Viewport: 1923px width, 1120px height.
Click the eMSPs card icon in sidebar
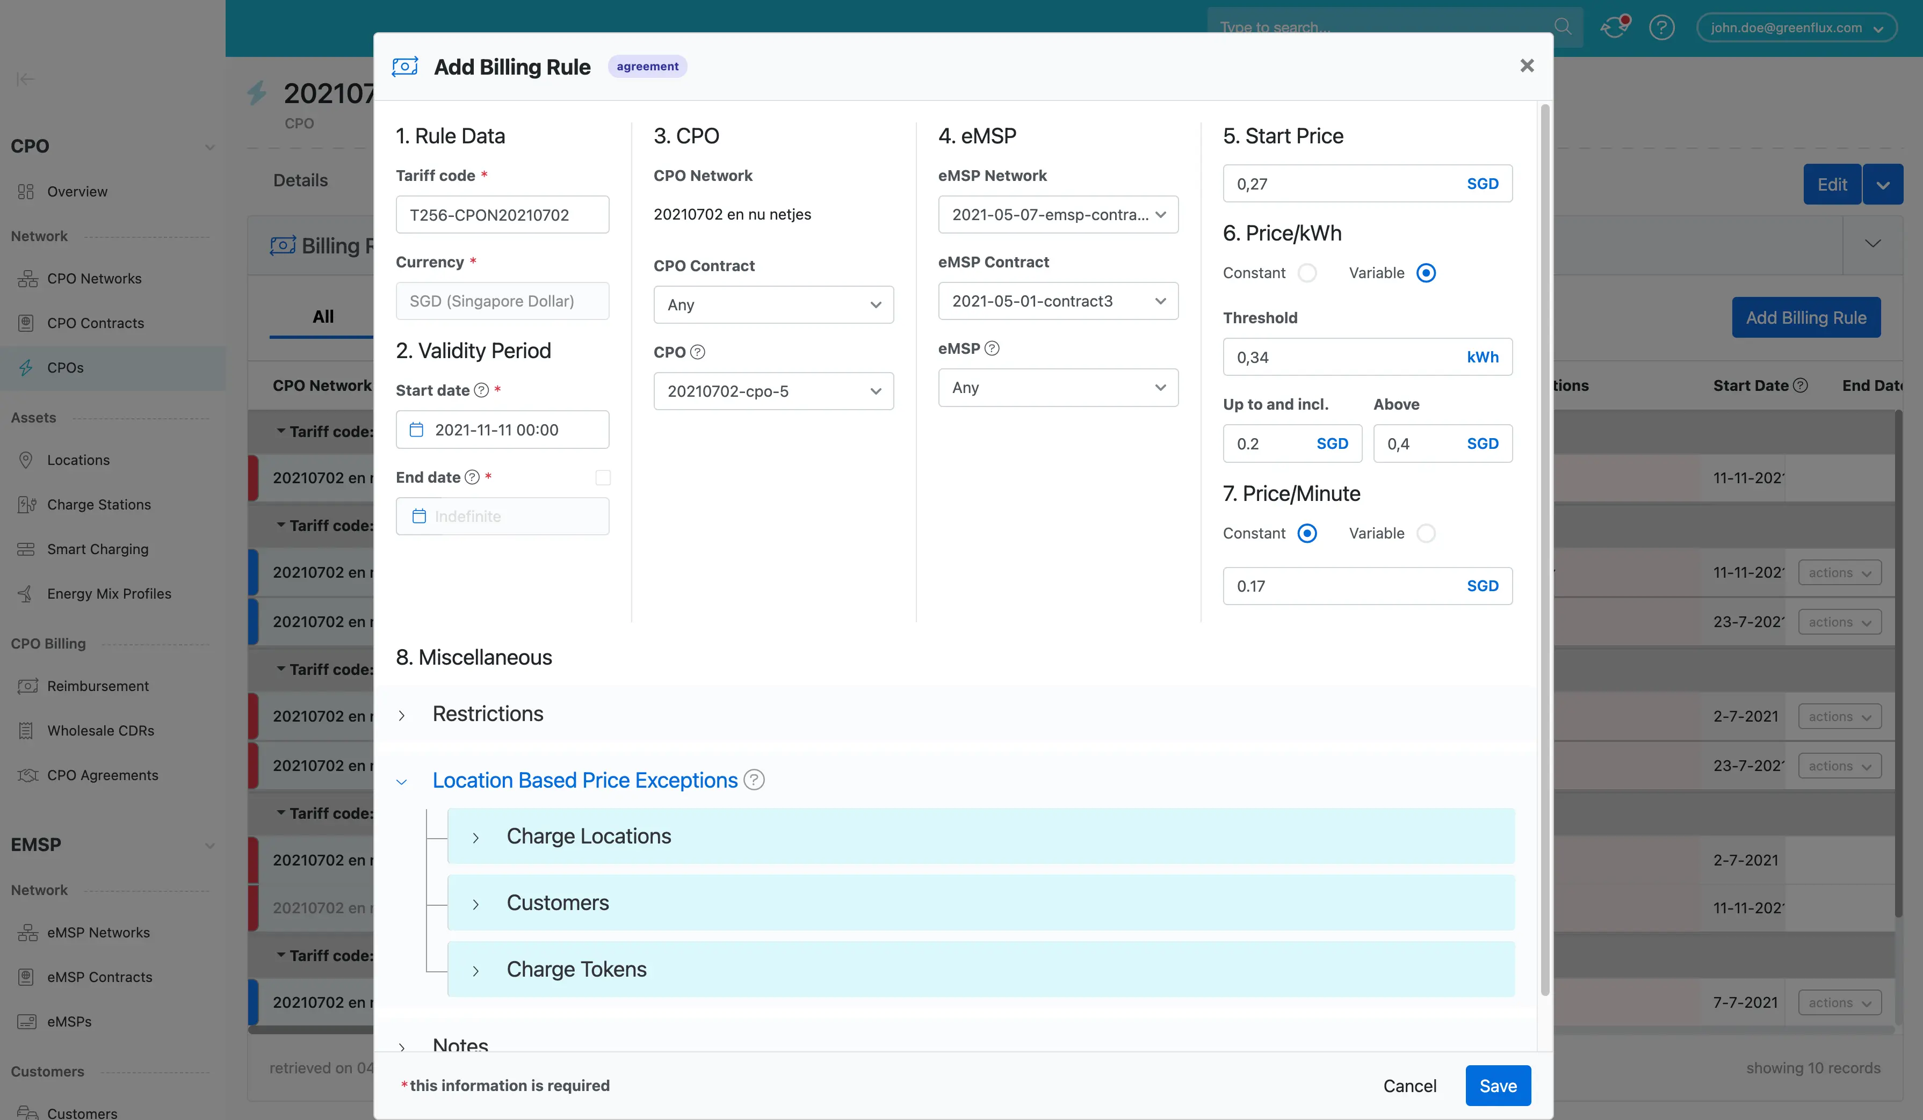27,1022
